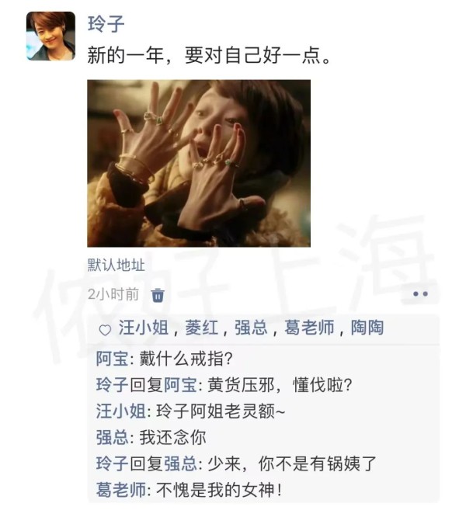
Task: Open 陶陶 in the likes list
Action: (367, 327)
